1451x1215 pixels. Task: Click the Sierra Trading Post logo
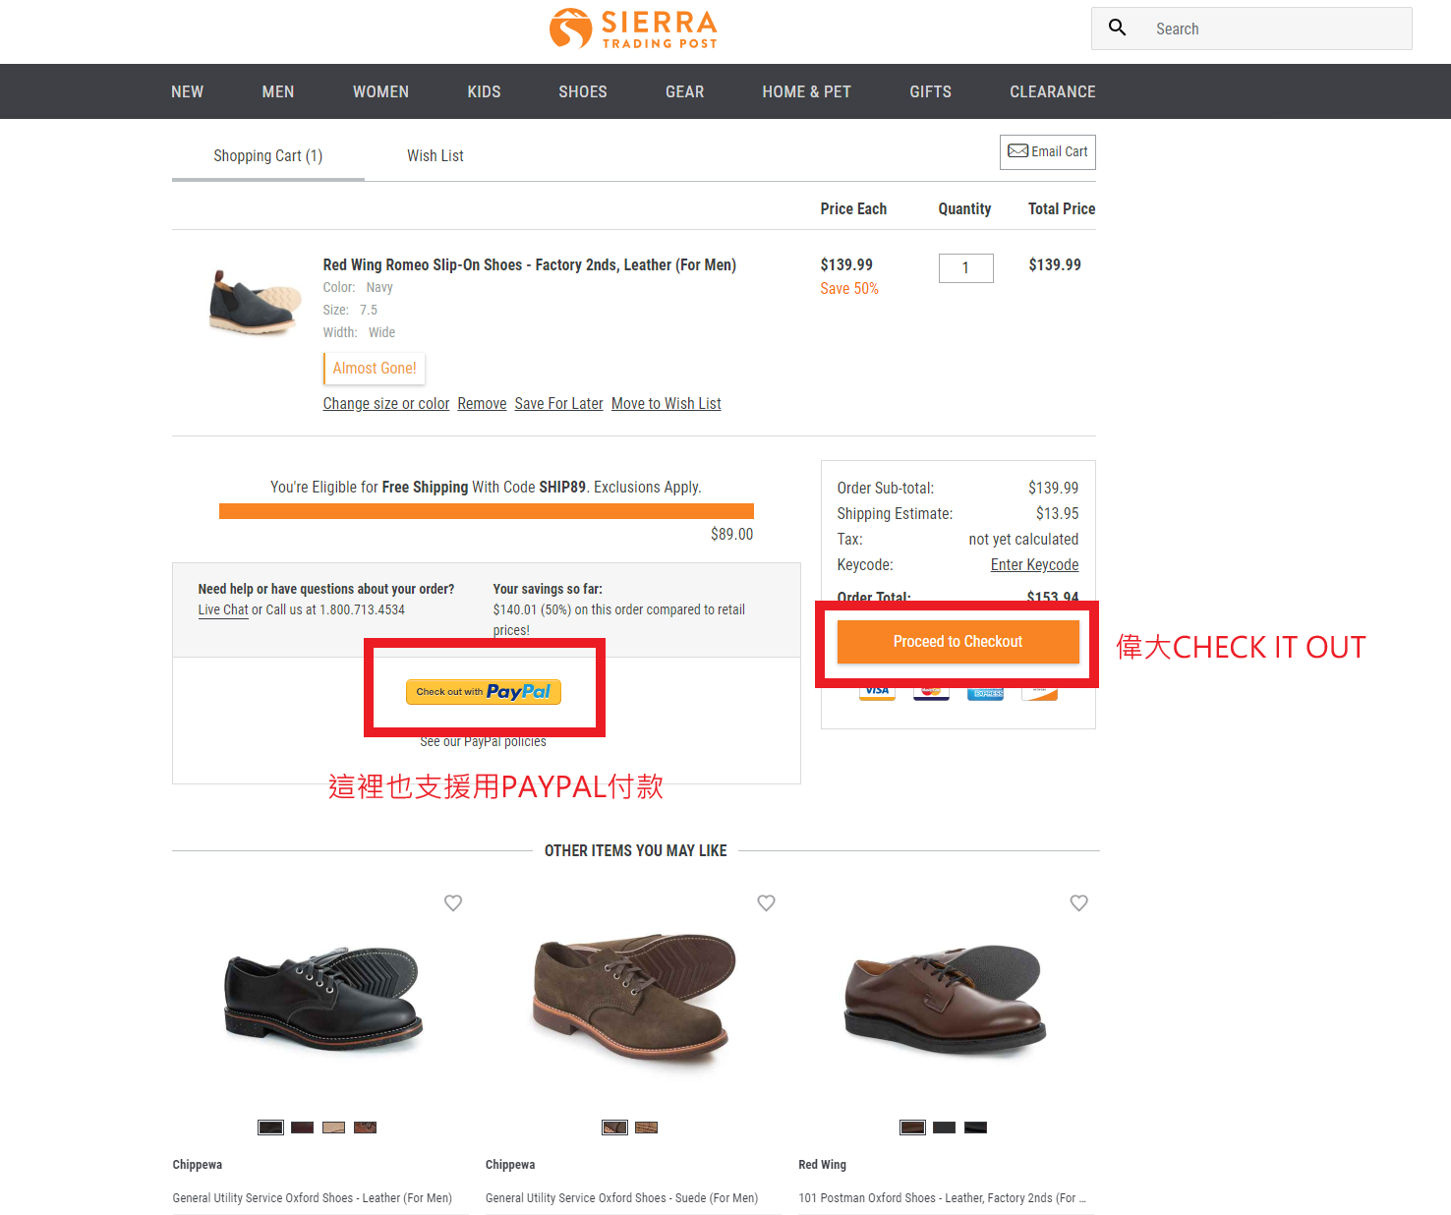pyautogui.click(x=634, y=29)
